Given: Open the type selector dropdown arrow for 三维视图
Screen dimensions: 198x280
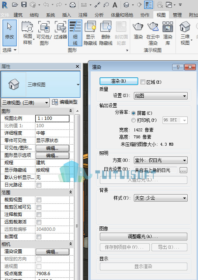Looking at the screenshot, I should point(78,85).
